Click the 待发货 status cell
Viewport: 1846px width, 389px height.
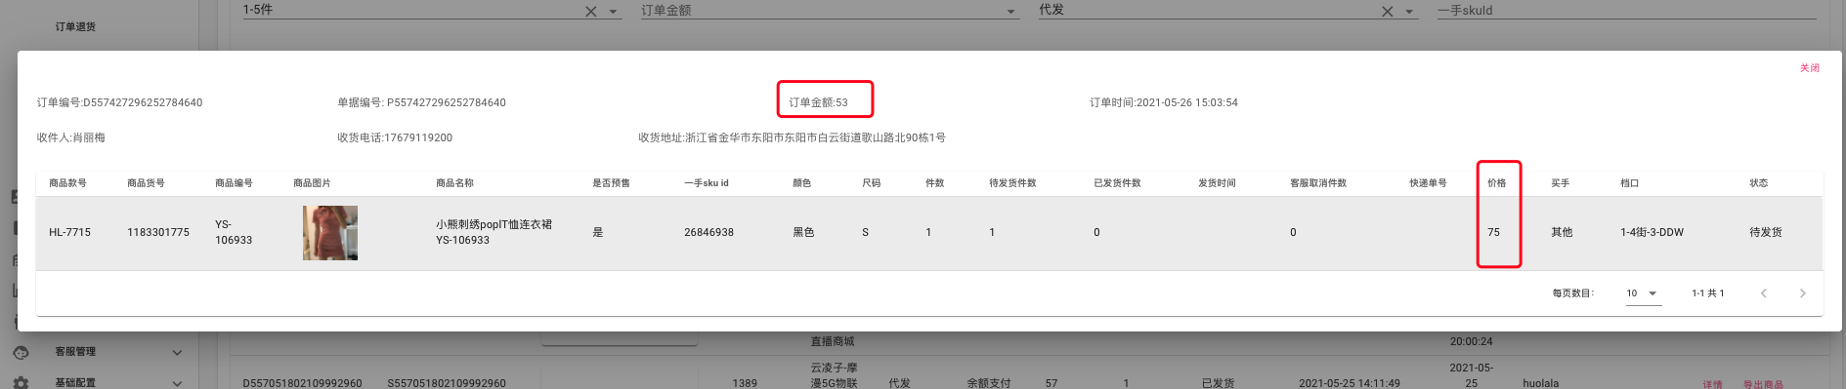coord(1766,233)
